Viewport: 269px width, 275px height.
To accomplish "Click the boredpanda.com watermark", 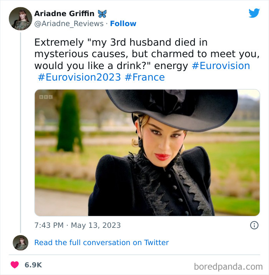I will pyautogui.click(x=228, y=266).
